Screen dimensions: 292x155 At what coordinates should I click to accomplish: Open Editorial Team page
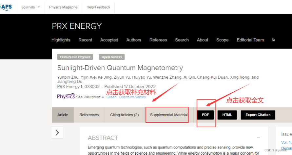pos(250,40)
